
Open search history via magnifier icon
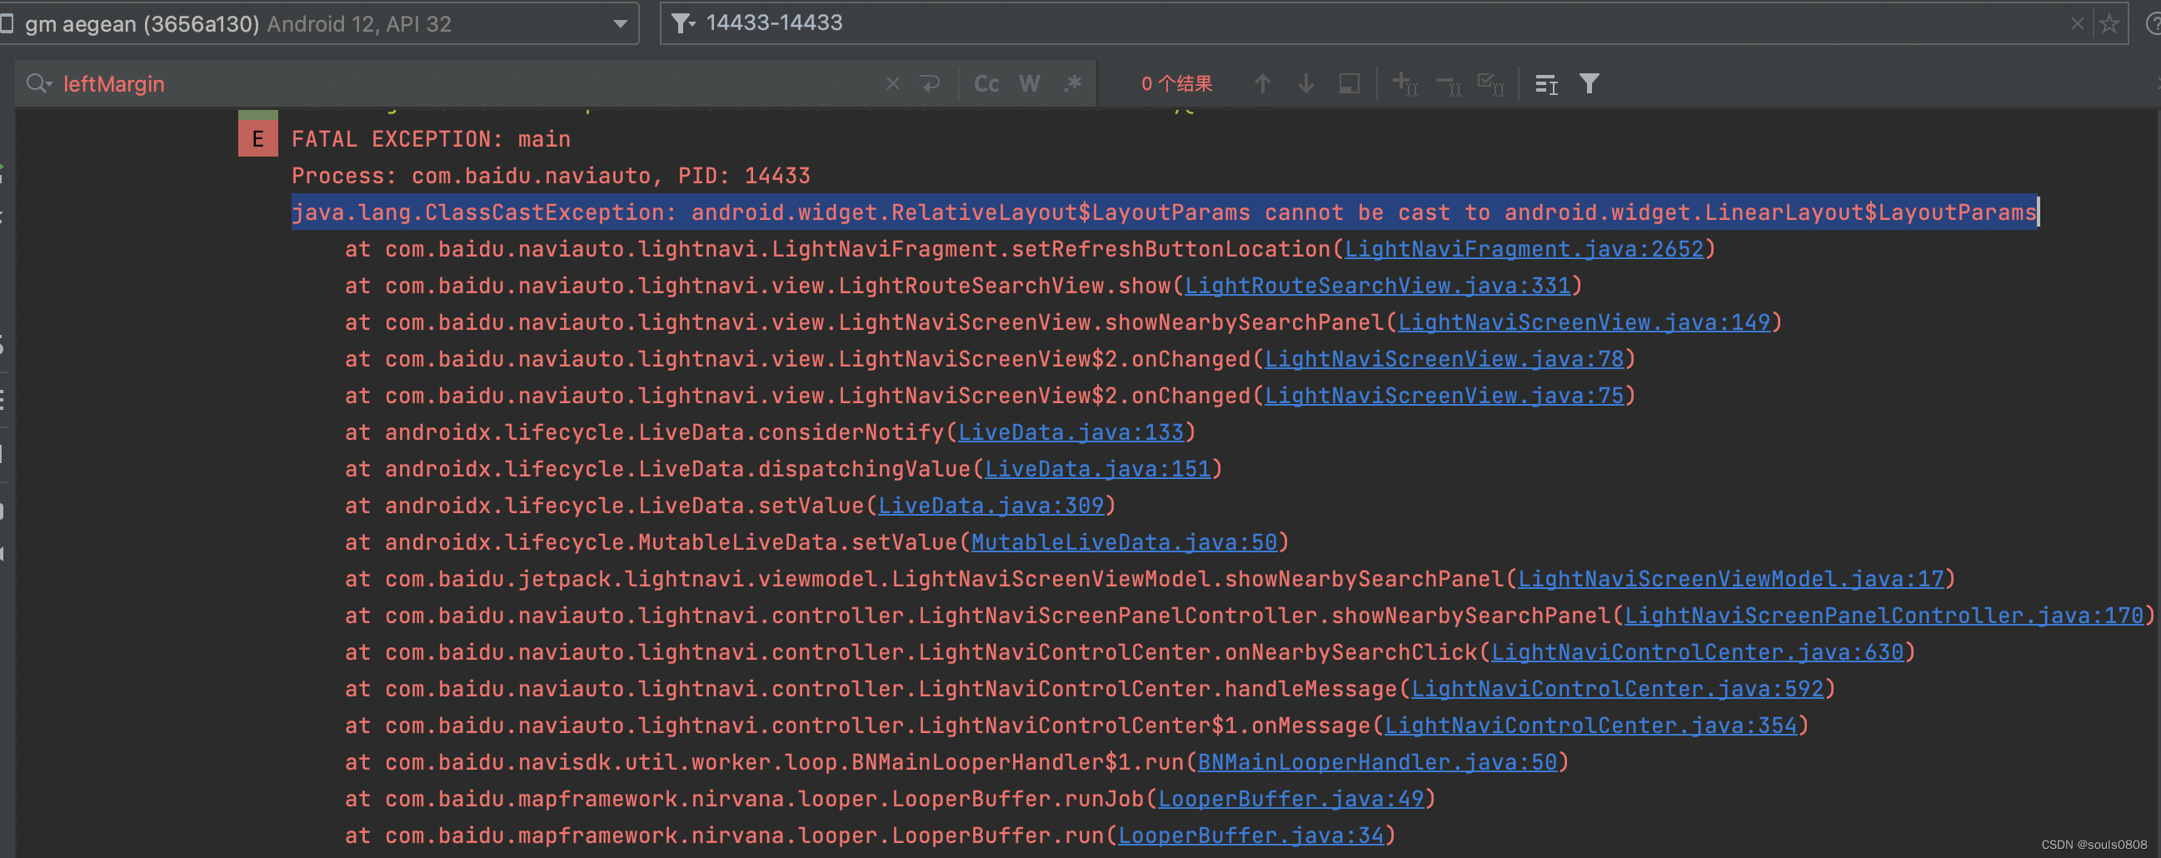click(x=38, y=84)
